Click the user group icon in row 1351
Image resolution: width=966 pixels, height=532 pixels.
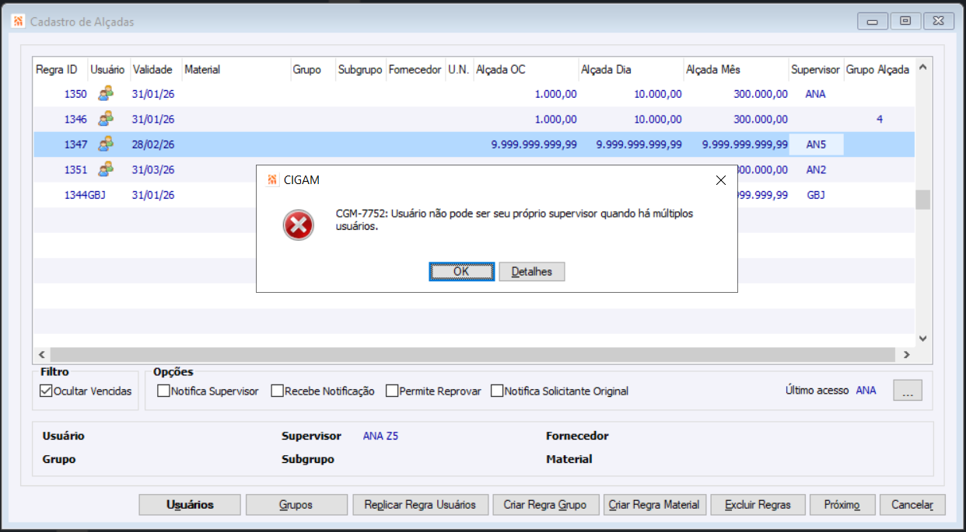[x=105, y=169]
